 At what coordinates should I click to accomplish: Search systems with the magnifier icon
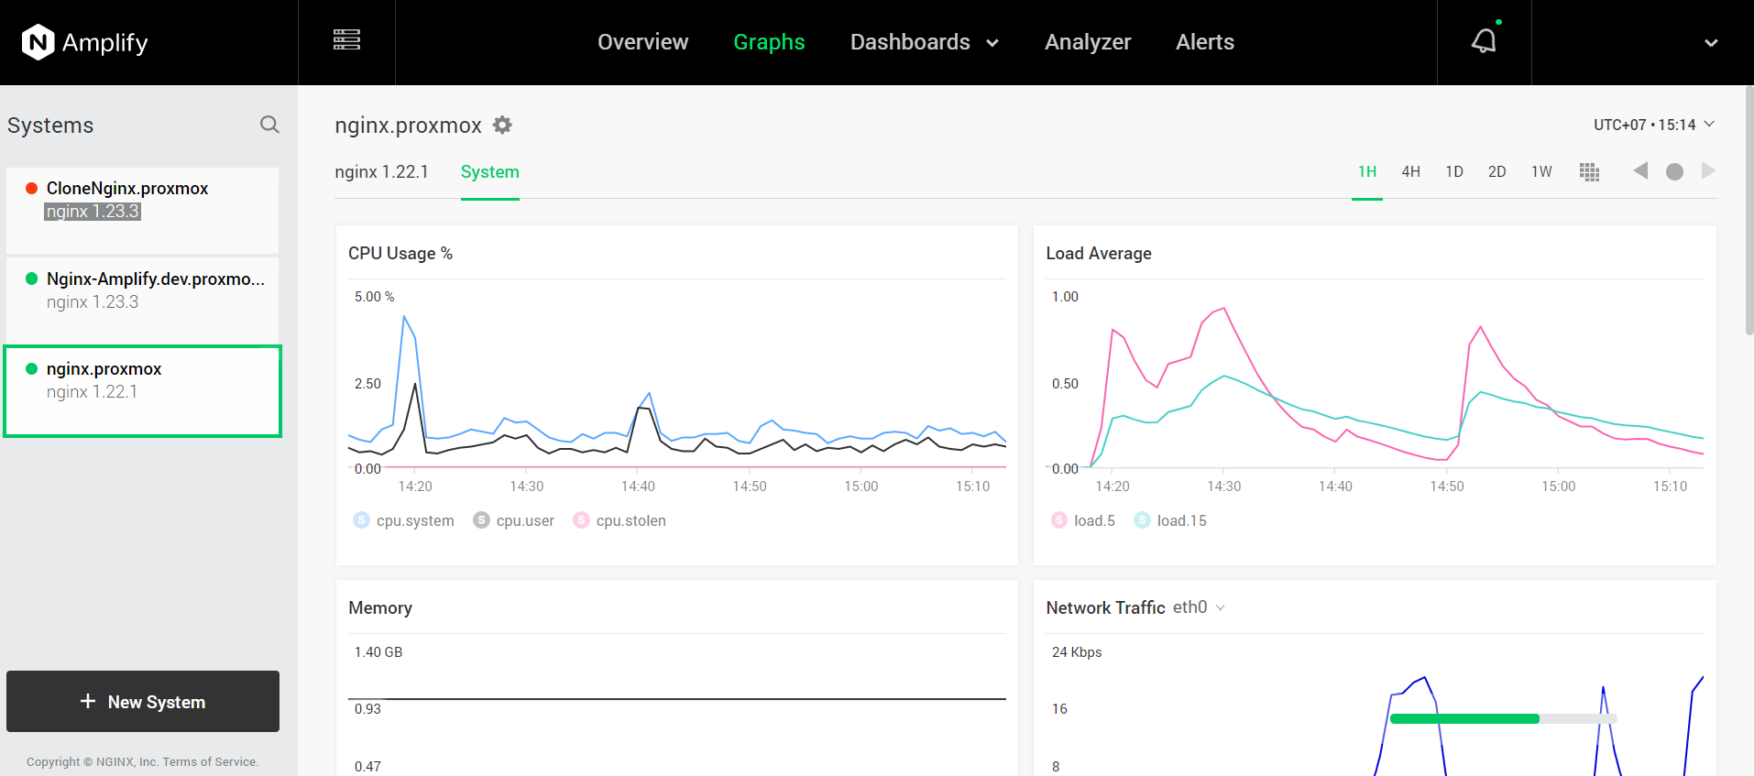[x=269, y=125]
